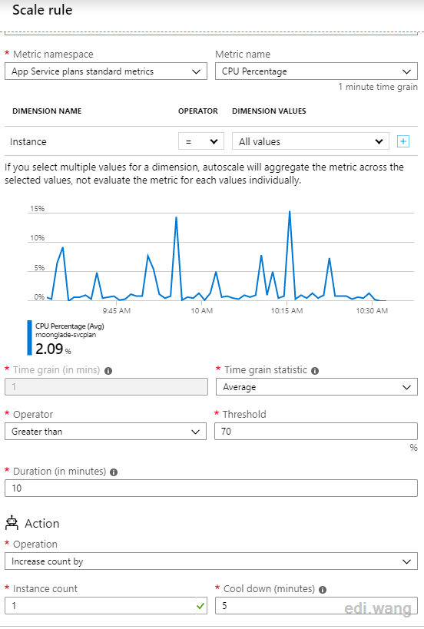Click the Duration input containing 10
This screenshot has height=629, width=424.
coord(211,488)
